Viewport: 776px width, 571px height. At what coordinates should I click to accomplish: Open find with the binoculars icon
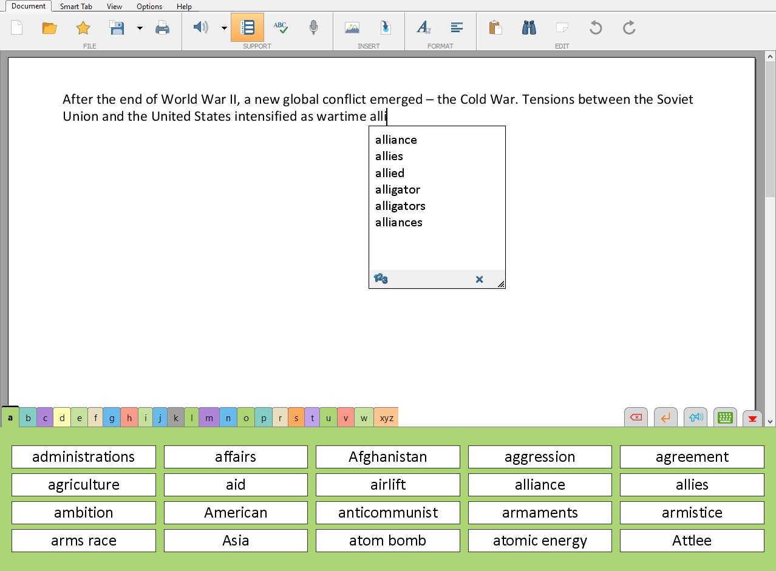tap(529, 27)
